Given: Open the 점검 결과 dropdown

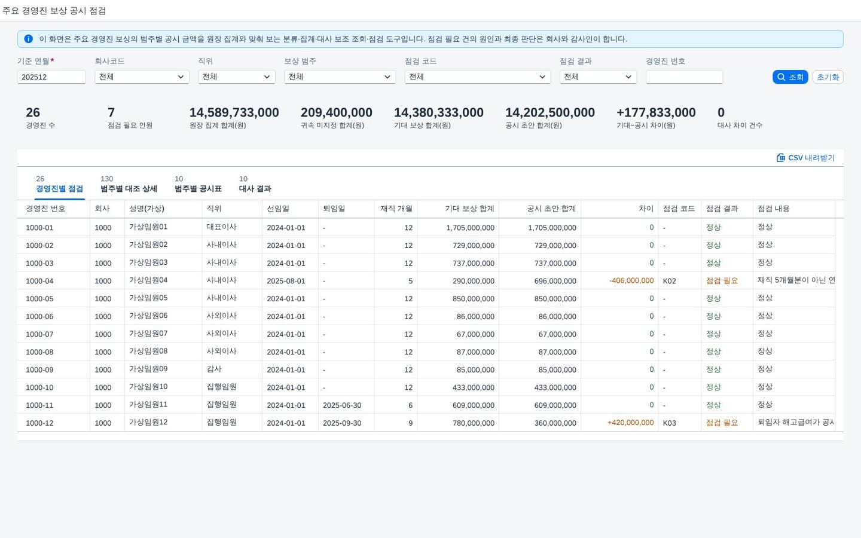Looking at the screenshot, I should point(598,77).
